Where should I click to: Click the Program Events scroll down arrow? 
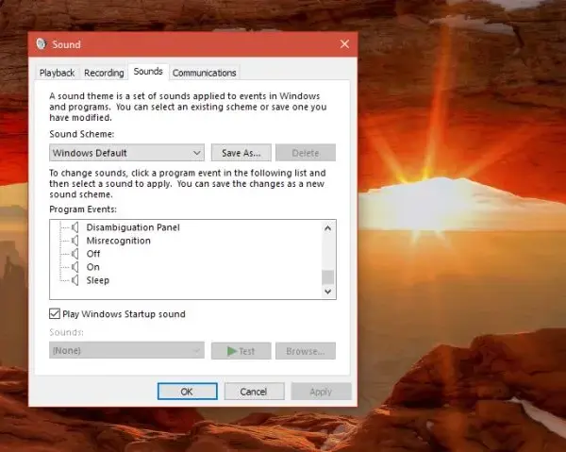[327, 291]
